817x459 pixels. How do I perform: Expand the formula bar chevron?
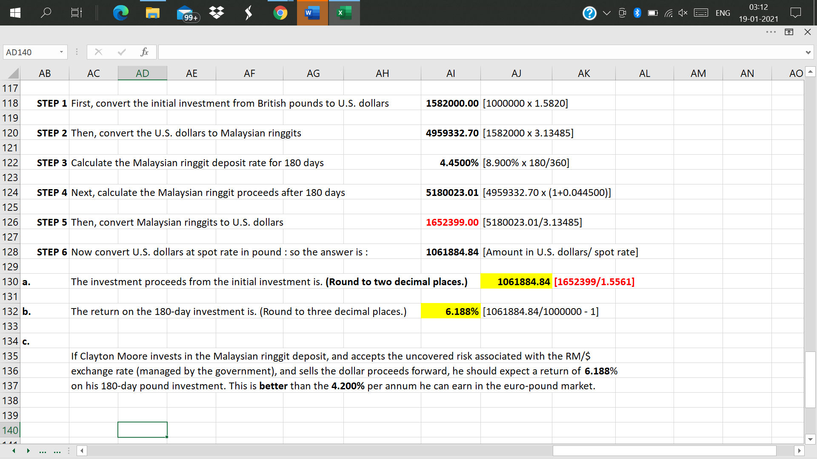[808, 52]
